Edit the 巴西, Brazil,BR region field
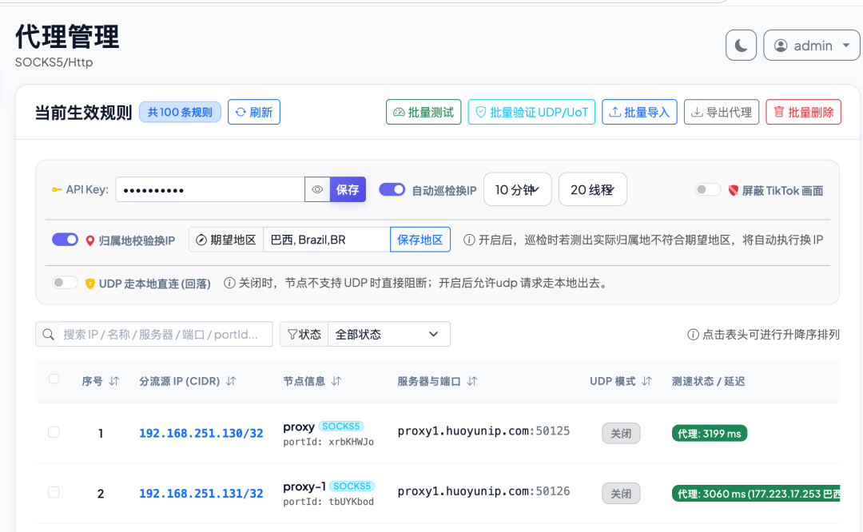Viewport: 863px width, 532px height. [326, 240]
